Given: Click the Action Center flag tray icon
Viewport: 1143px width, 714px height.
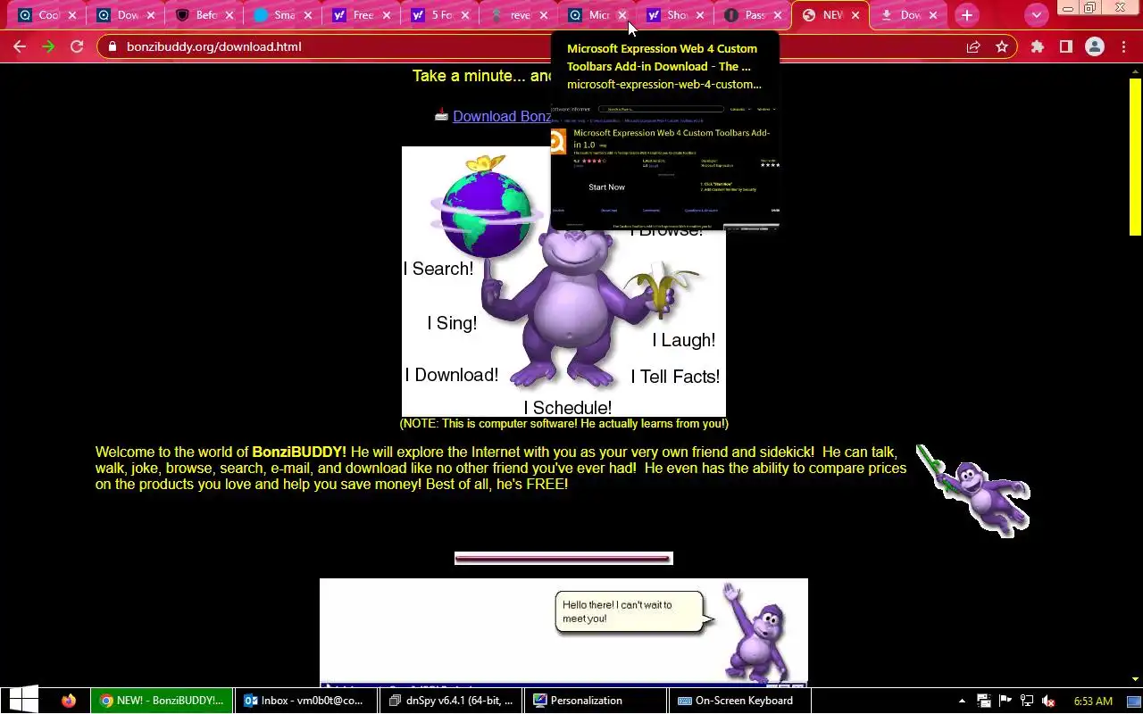Looking at the screenshot, I should point(1005,701).
